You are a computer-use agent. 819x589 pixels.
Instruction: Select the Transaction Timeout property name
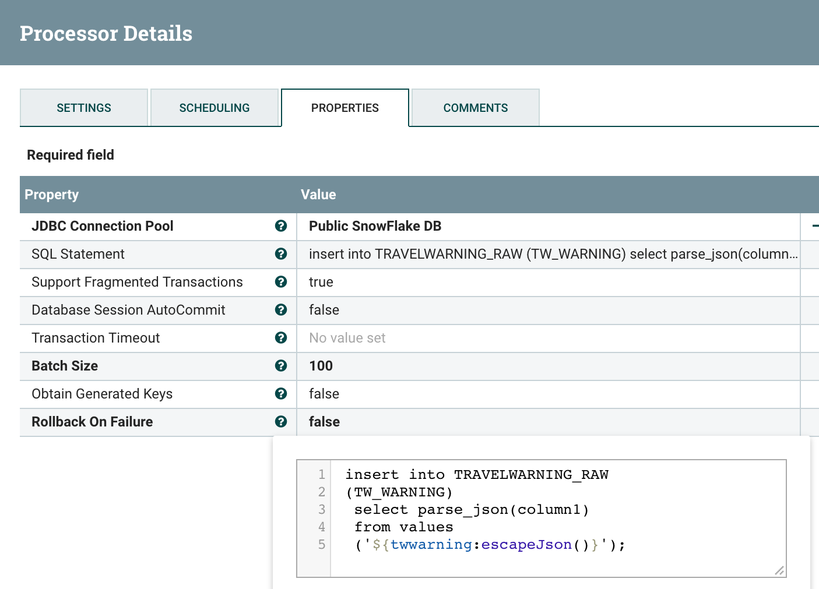click(x=96, y=338)
